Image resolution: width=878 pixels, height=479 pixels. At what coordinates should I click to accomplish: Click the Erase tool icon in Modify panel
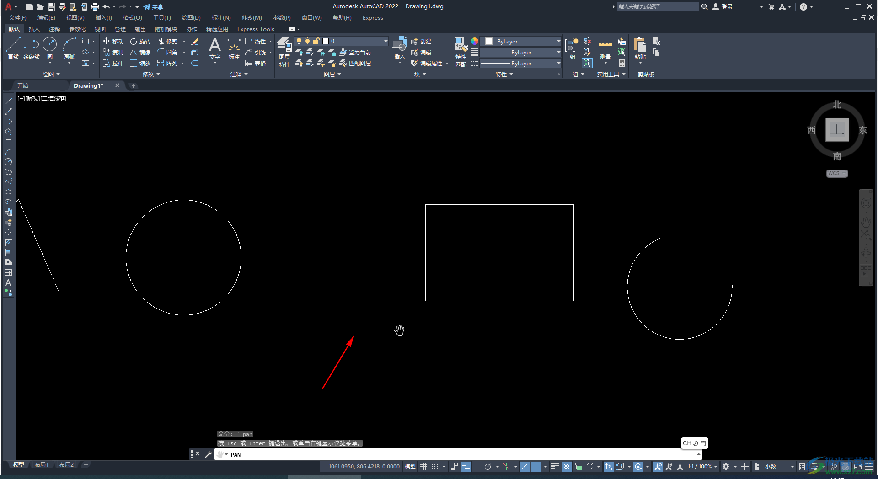195,41
